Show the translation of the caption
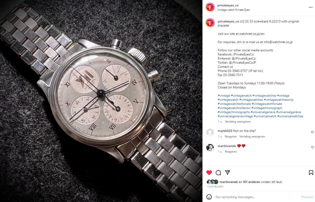 [x=238, y=122]
